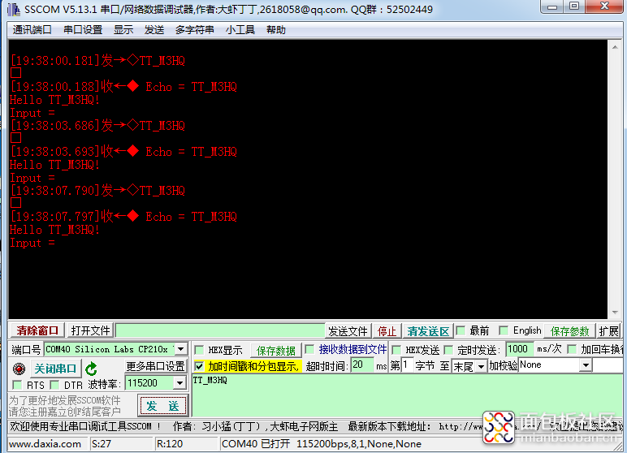The image size is (627, 453).
Task: Click the 为了更好地发展SSCOM软件 notice text
Action: [65, 400]
